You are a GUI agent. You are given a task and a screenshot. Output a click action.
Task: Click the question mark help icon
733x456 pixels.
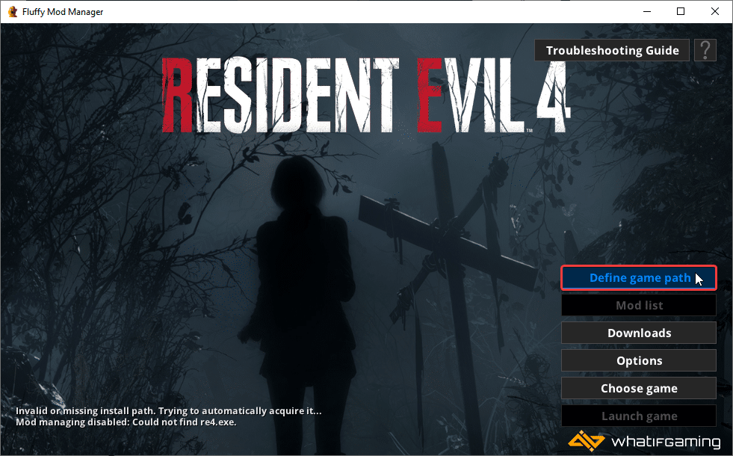coord(705,50)
